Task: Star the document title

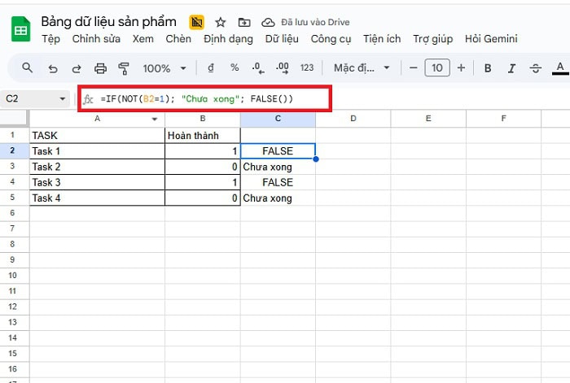Action: coord(220,22)
